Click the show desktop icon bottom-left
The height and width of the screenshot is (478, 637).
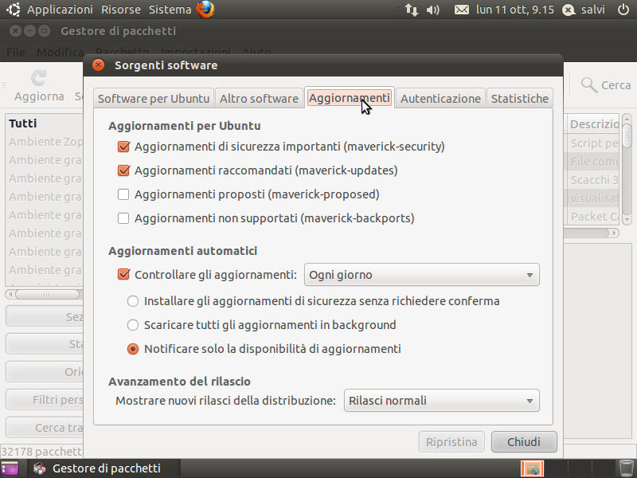pyautogui.click(x=10, y=468)
